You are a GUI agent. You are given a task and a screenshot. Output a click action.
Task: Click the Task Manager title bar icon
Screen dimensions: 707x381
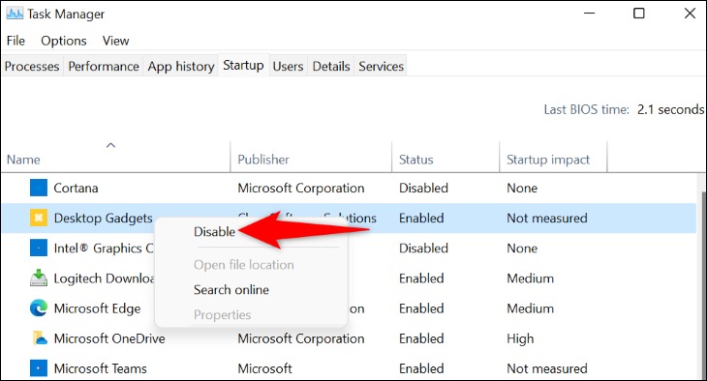pyautogui.click(x=15, y=14)
